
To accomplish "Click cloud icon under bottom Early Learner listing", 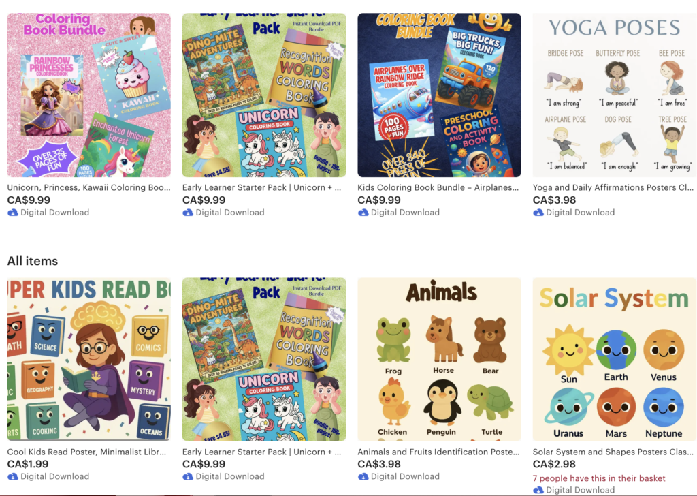I will click(x=188, y=476).
